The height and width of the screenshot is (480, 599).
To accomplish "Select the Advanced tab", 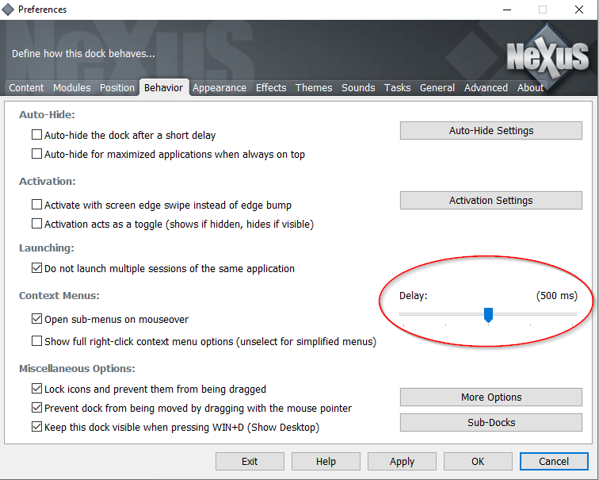I will pyautogui.click(x=486, y=88).
